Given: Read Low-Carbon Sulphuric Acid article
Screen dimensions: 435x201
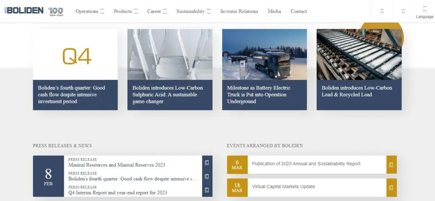Looking at the screenshot, I should coord(167,94).
